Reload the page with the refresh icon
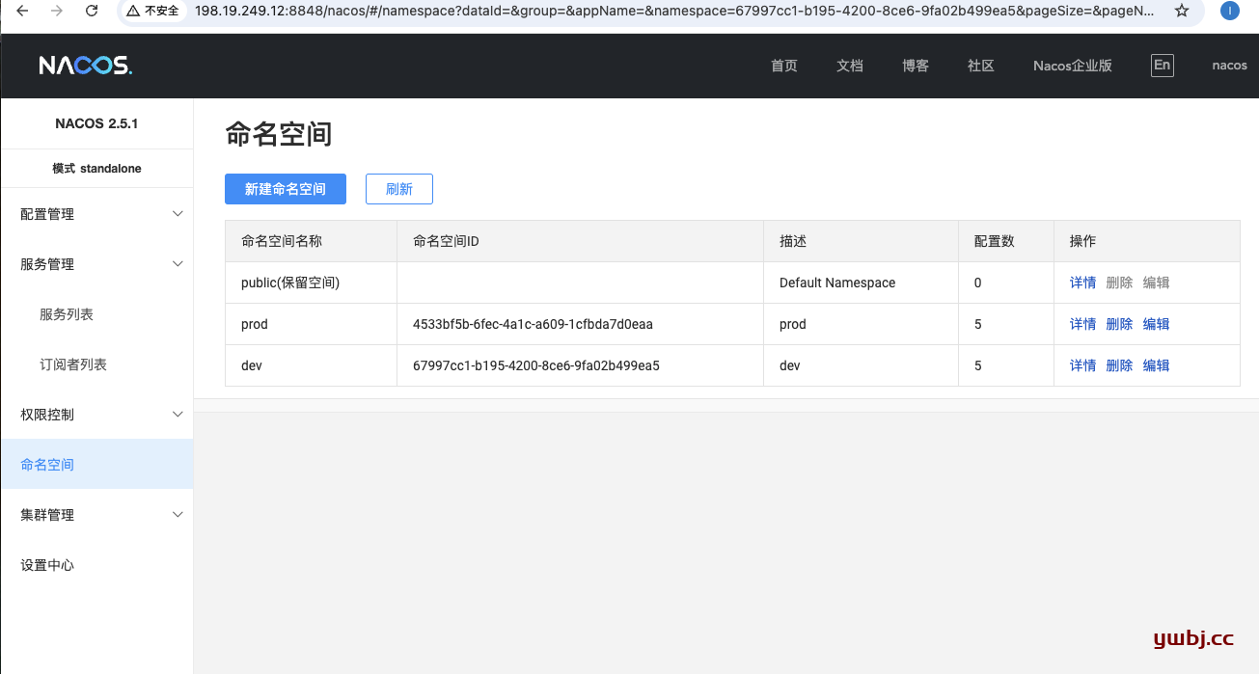 92,11
